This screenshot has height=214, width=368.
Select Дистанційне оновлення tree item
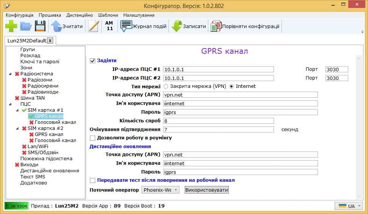tap(50, 171)
